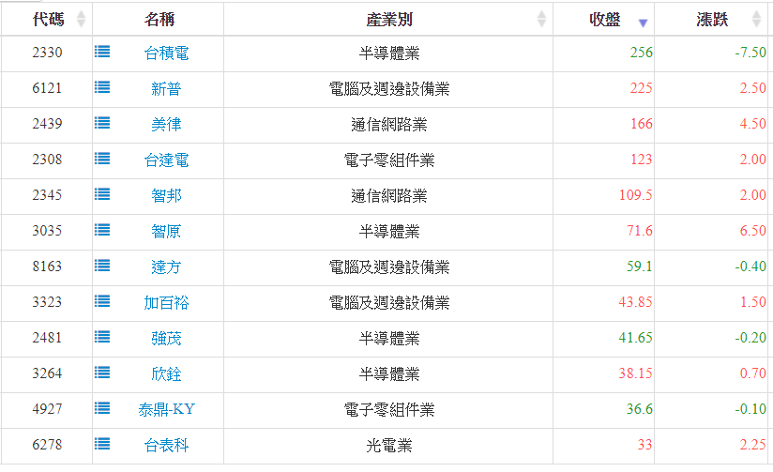
Task: Click the 台表科 stock name
Action: 166,446
